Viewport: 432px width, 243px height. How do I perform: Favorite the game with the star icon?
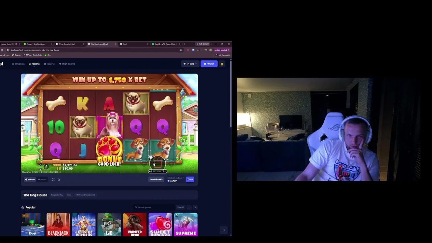click(59, 180)
